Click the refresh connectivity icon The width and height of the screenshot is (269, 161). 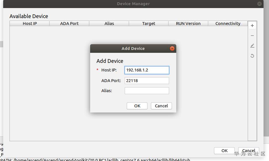tap(252, 56)
